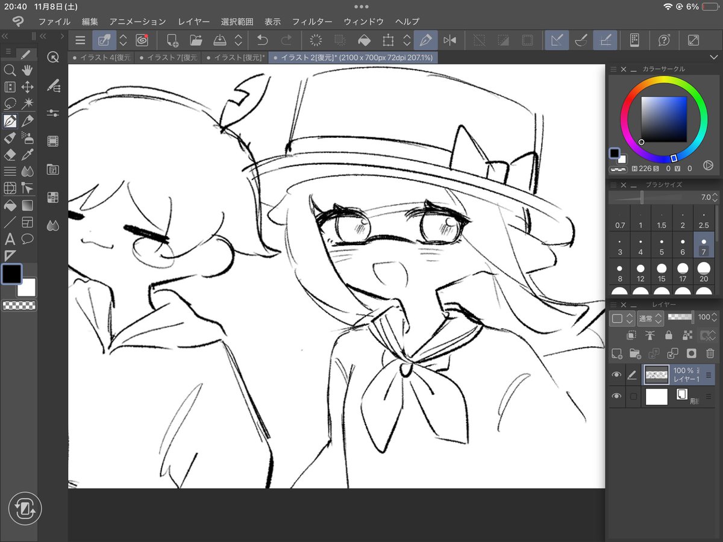Open the smartphone connect icon

(x=634, y=40)
